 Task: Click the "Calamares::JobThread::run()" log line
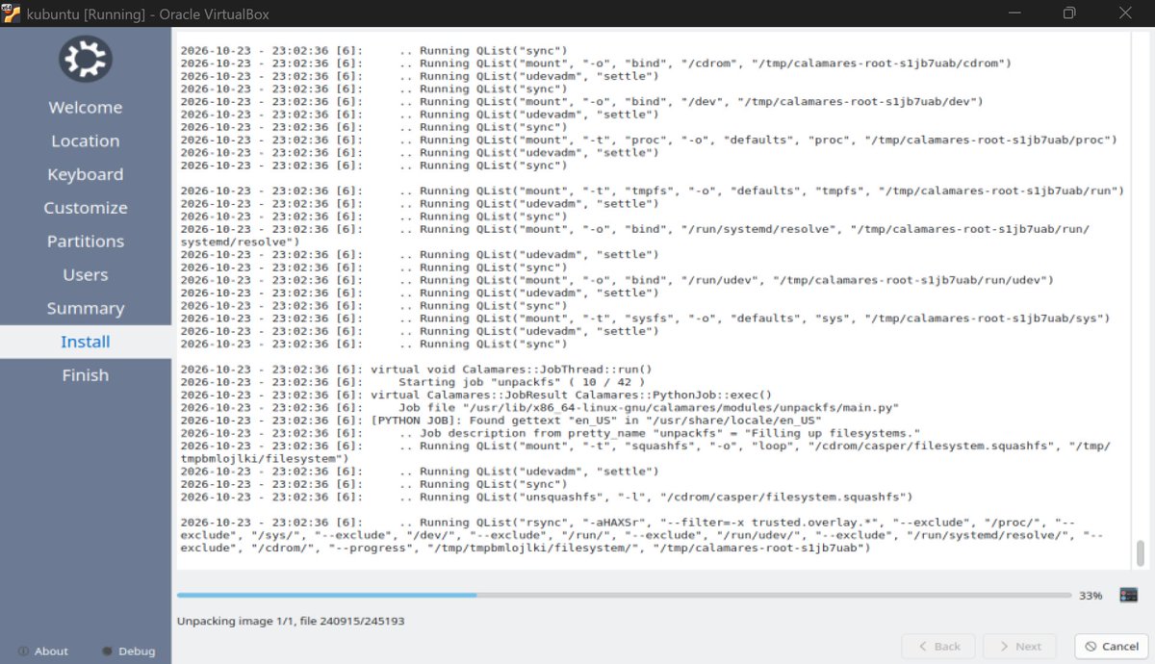[416, 370]
